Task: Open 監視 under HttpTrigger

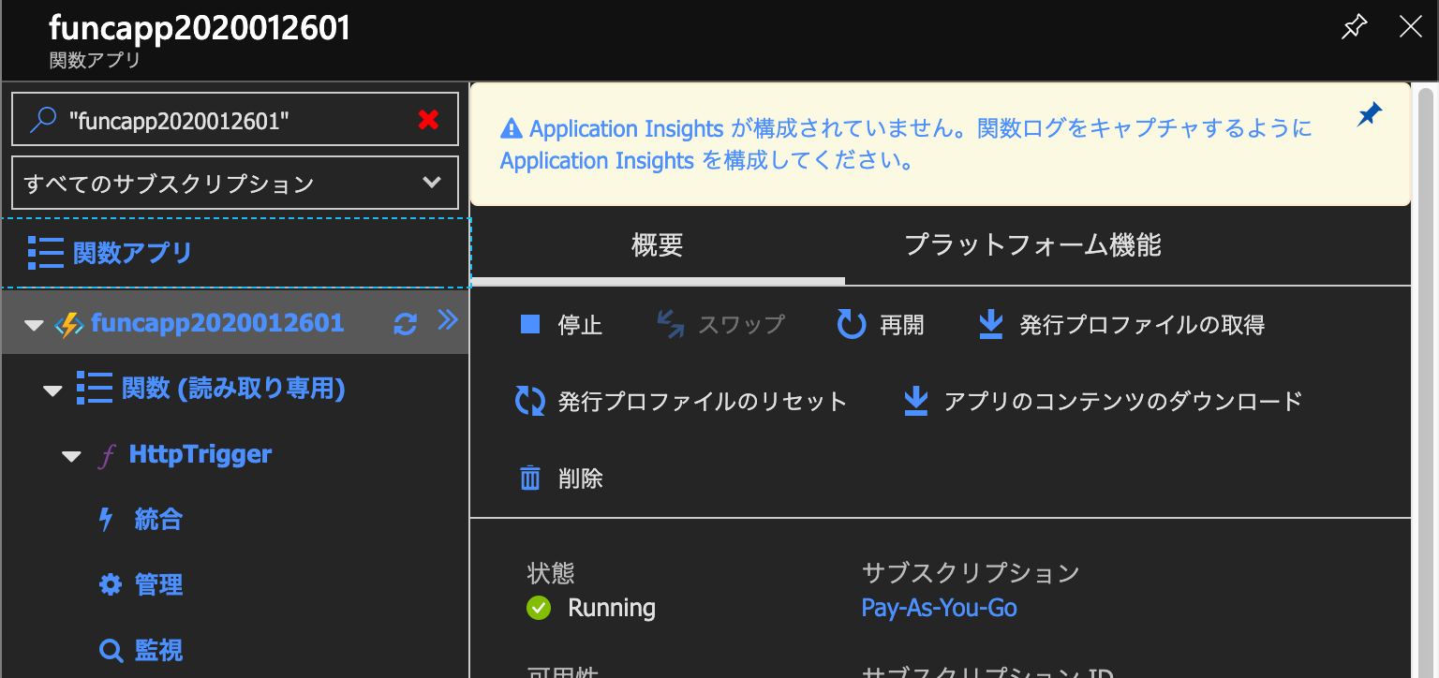Action: 158,650
